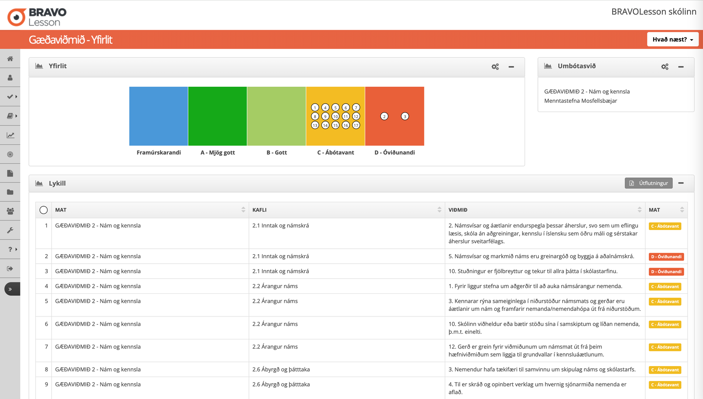The image size is (703, 399).
Task: Click the Útflutningur export button
Action: (x=648, y=183)
